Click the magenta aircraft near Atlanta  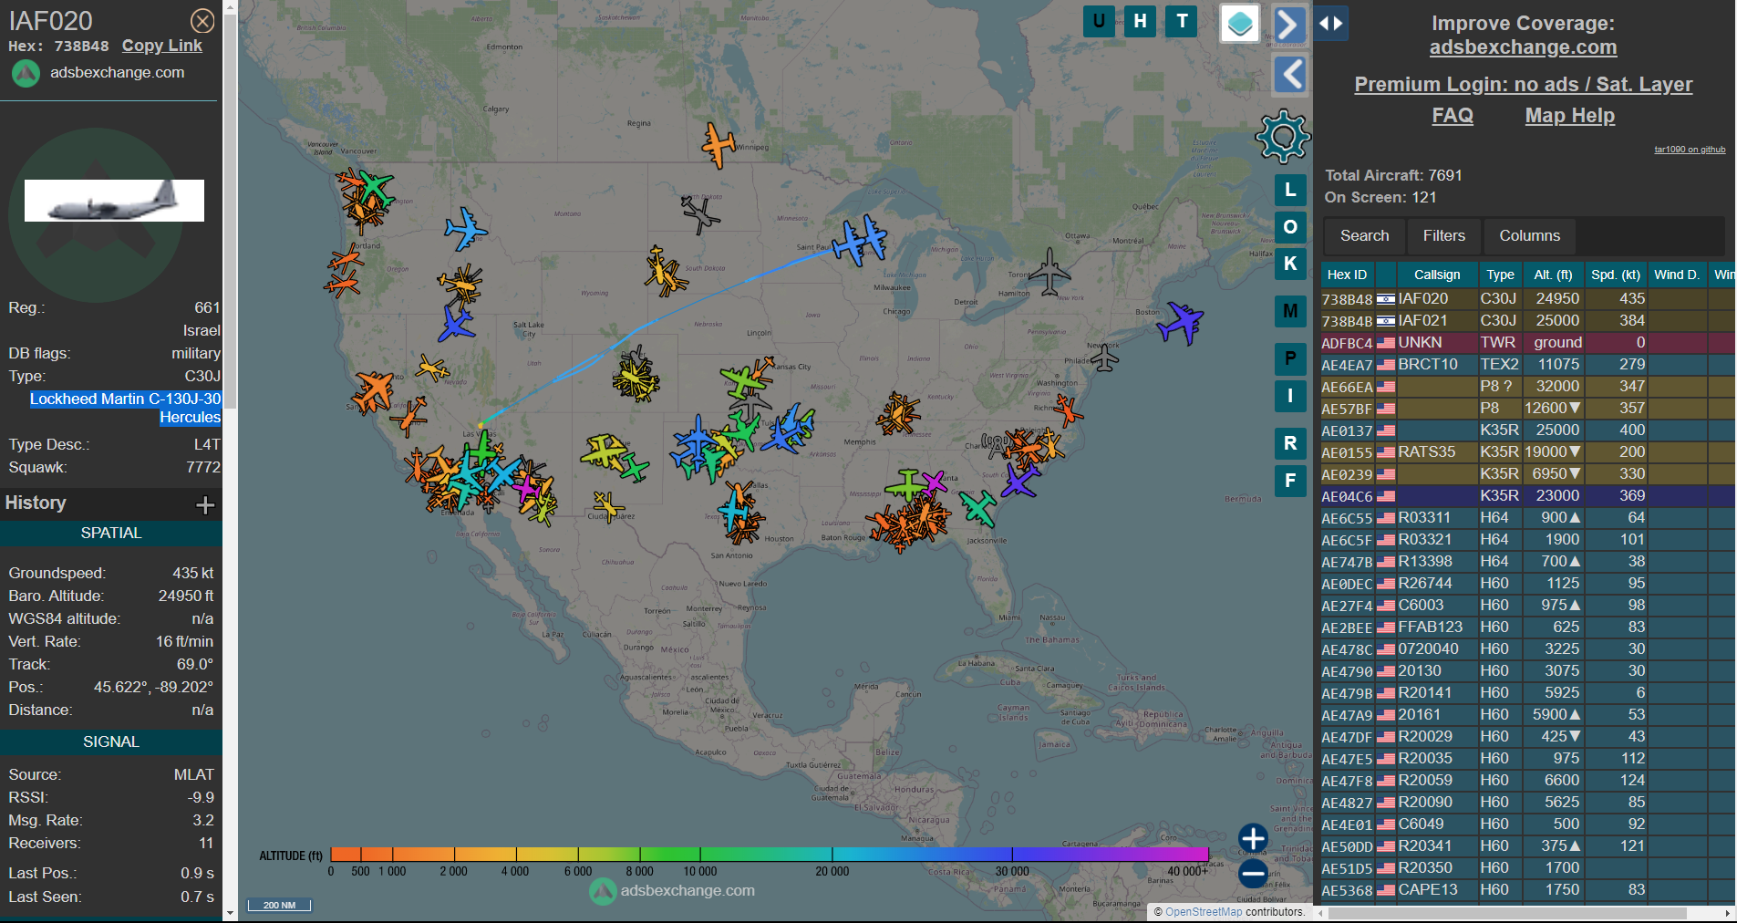click(x=934, y=482)
